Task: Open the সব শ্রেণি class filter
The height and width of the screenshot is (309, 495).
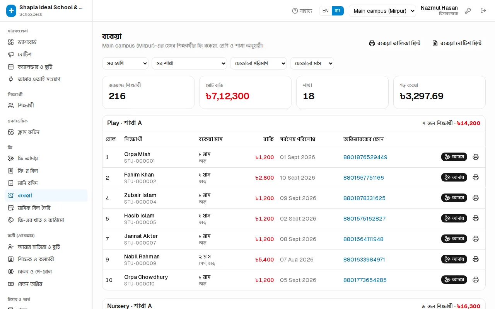Action: [x=125, y=63]
